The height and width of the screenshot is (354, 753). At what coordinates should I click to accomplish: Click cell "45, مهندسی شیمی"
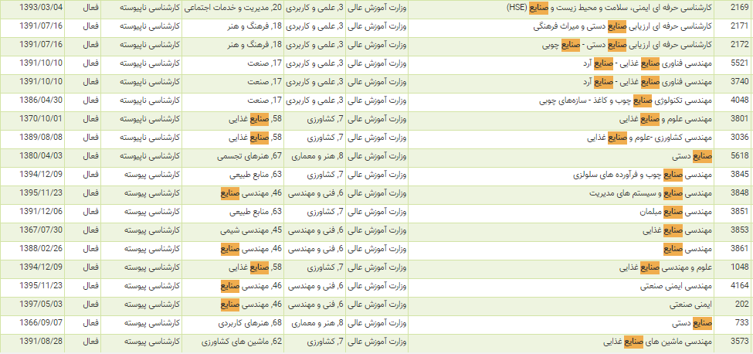(x=251, y=230)
